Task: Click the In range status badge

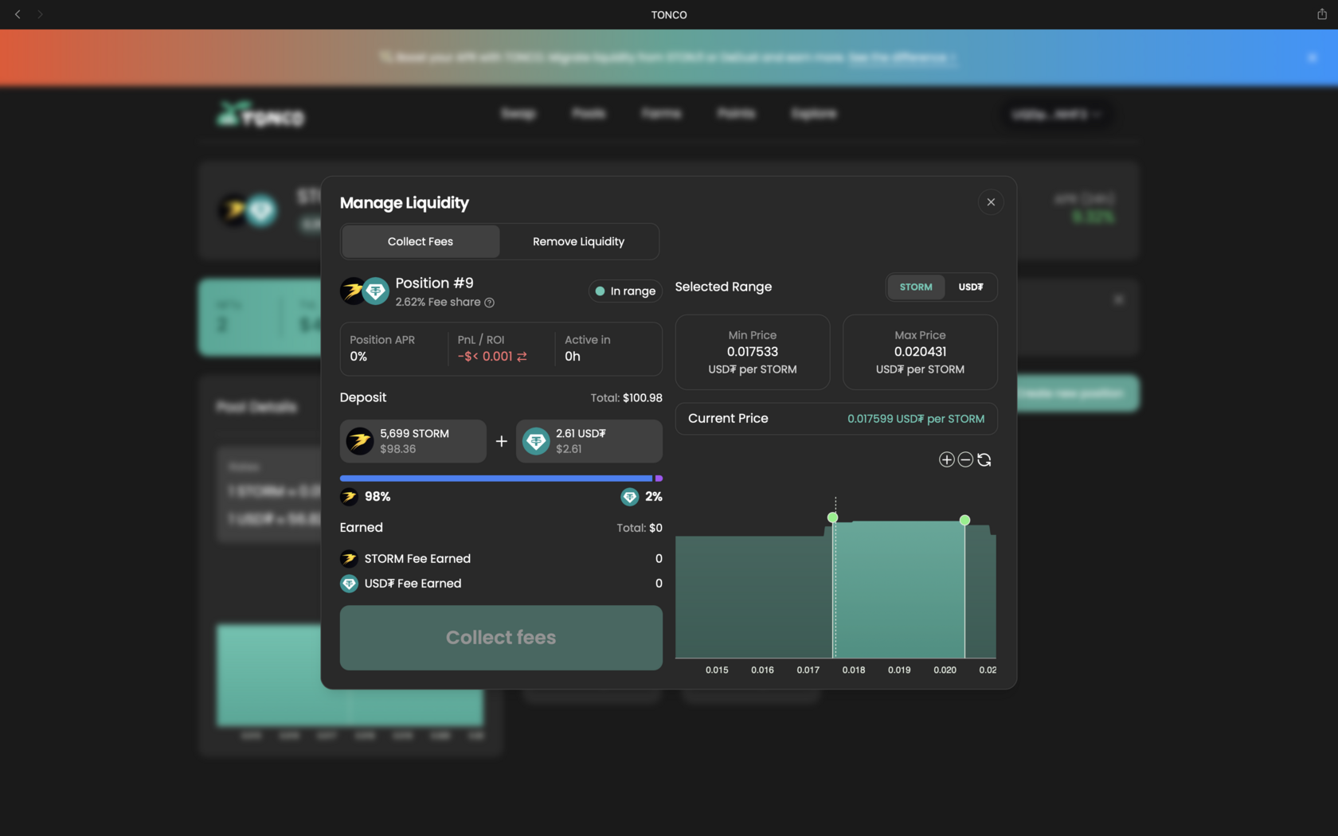Action: [625, 291]
